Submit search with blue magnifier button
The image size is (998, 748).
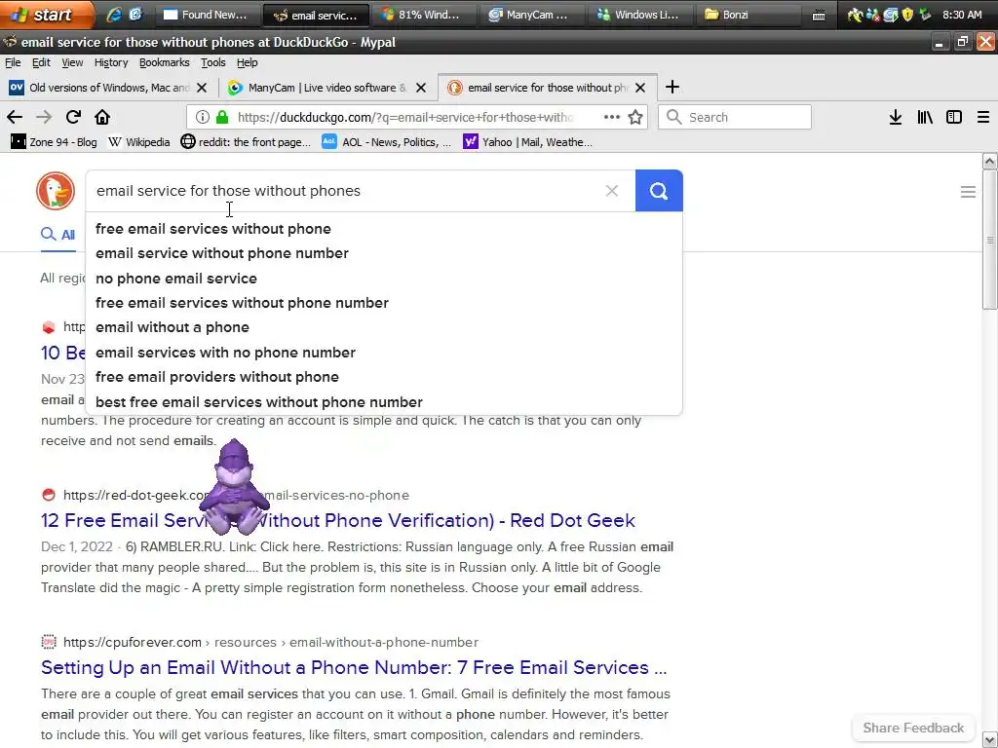pyautogui.click(x=659, y=191)
